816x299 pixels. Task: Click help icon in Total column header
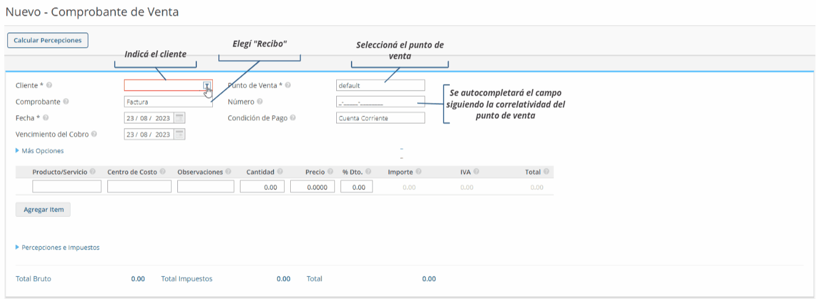coord(546,172)
